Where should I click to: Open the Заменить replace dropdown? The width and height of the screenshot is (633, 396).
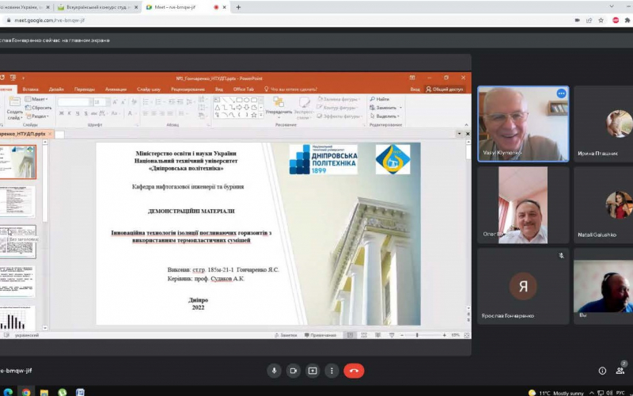(385, 108)
